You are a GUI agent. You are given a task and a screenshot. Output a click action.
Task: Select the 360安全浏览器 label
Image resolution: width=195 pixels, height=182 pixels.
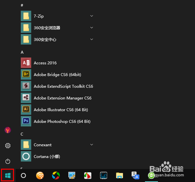click(47, 28)
